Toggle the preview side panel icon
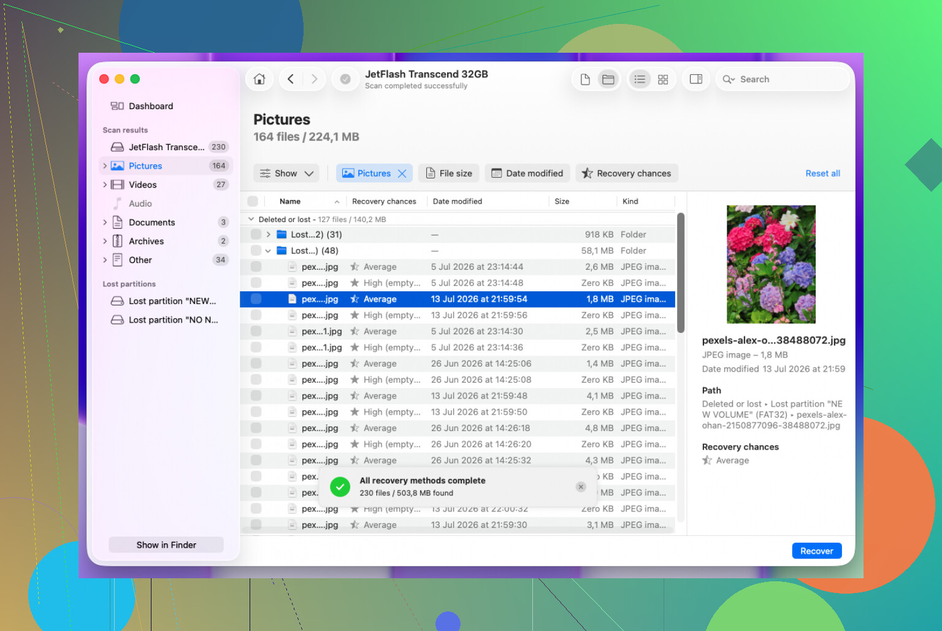This screenshot has height=631, width=942. [696, 79]
